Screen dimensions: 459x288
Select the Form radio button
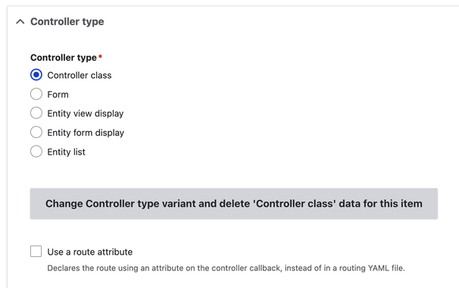[36, 94]
